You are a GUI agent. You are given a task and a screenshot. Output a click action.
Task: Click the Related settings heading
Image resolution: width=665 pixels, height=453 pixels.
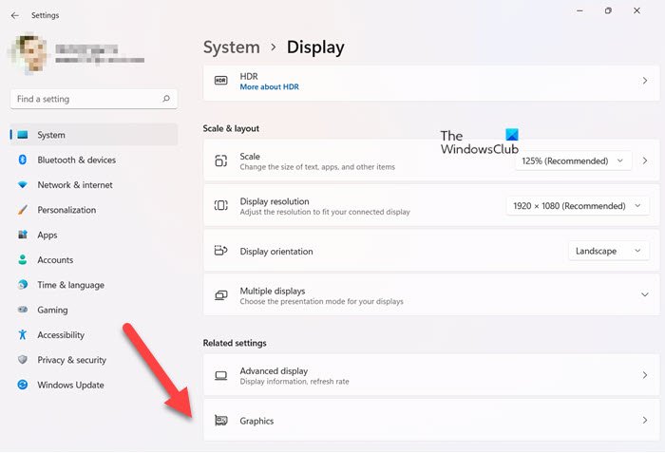(x=235, y=343)
